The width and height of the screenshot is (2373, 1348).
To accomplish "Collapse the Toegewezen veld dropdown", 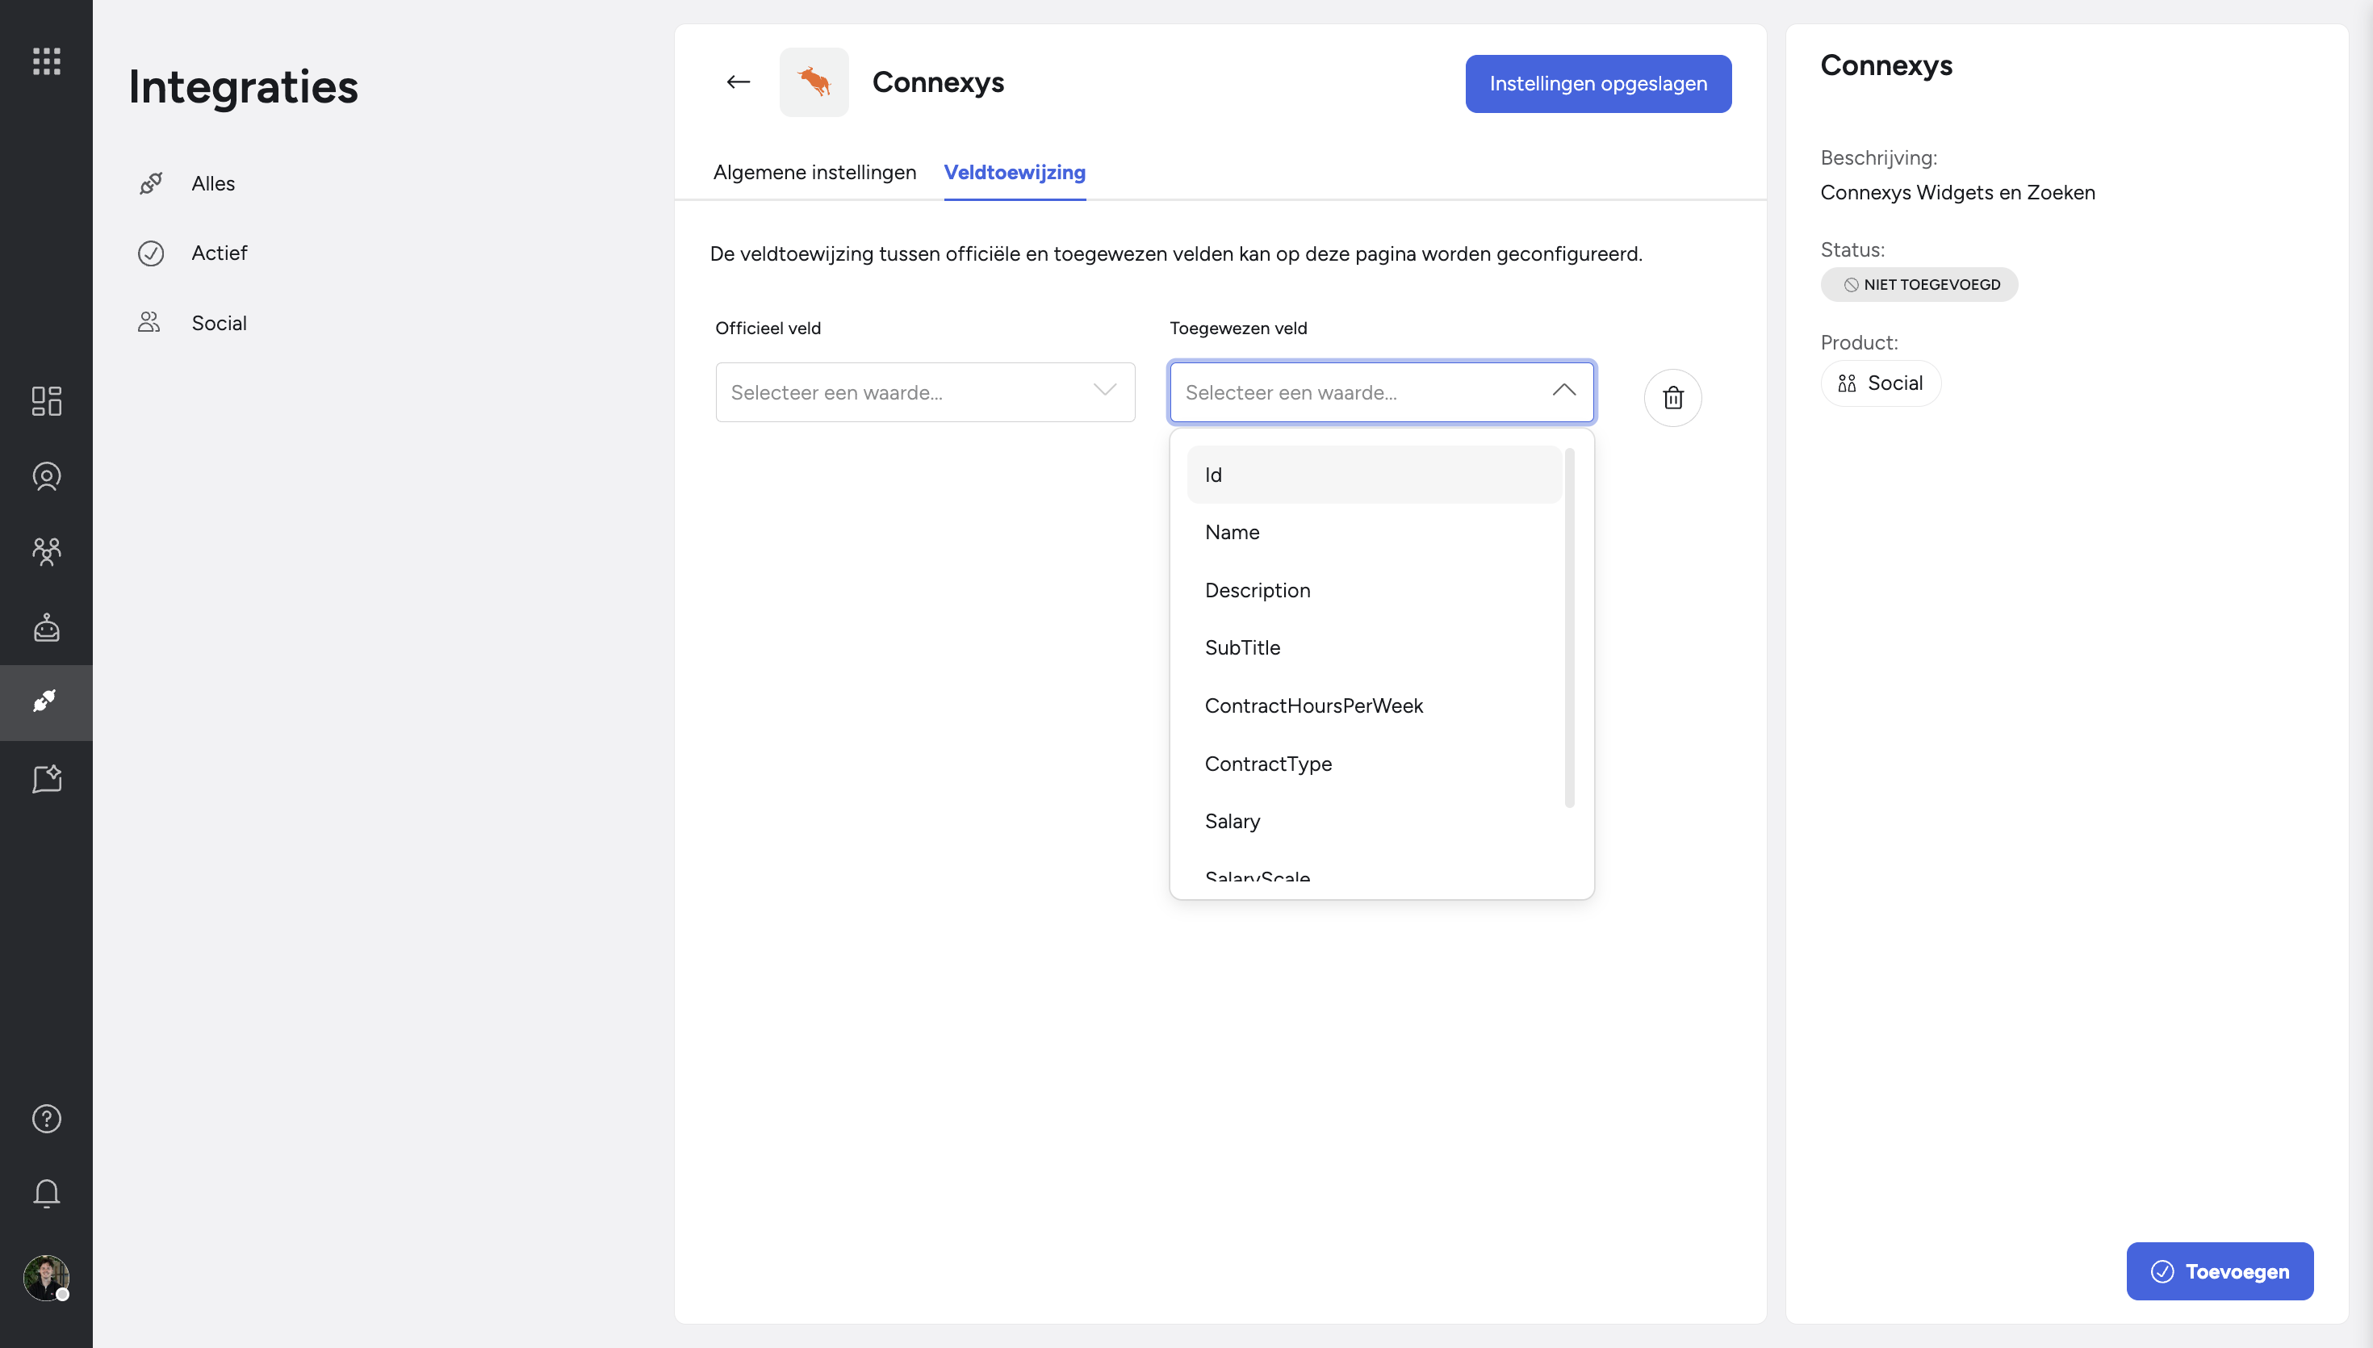I will 1381,392.
